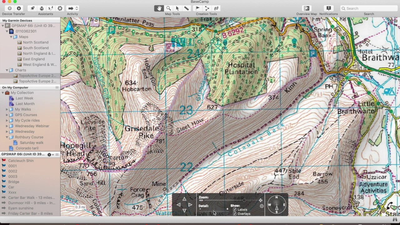Screen dimensions: 400x225
Task: Select Friday Carter Bar - 8 miles route
Action: [30, 213]
